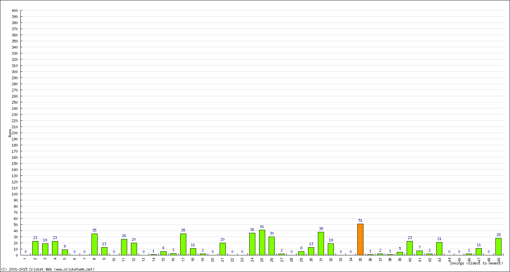Image resolution: width=510 pixels, height=272 pixels.
Task: Click the bar showing 30 runs
Action: click(x=272, y=246)
